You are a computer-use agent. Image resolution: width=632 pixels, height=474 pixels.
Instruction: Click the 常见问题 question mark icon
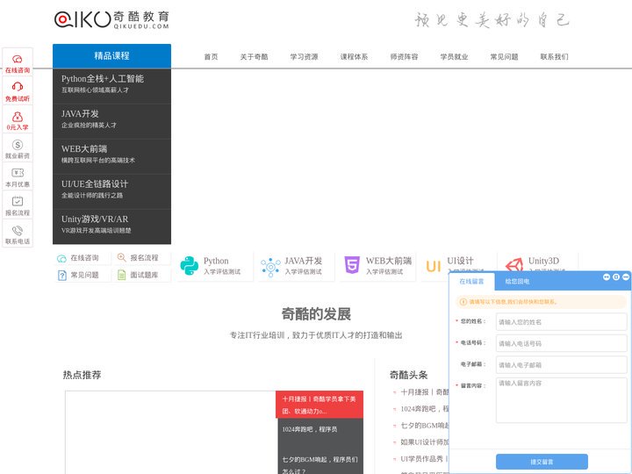click(x=62, y=276)
